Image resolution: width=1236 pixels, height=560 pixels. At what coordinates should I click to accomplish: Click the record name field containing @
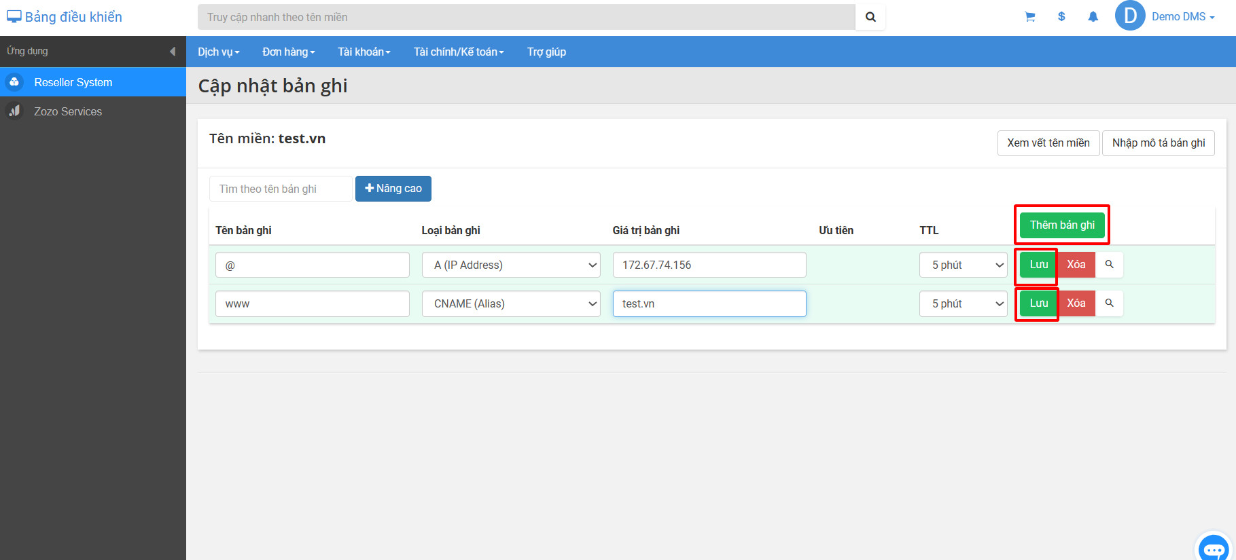click(313, 265)
